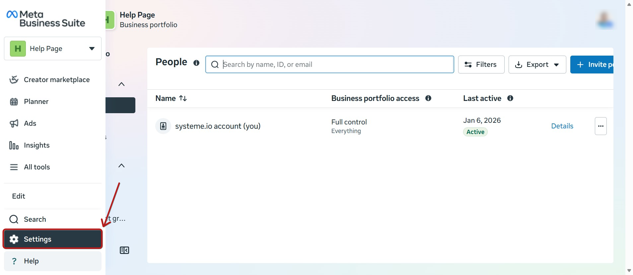This screenshot has height=275, width=633.
Task: Click the Search magnifier icon in sidebar
Action: [14, 219]
